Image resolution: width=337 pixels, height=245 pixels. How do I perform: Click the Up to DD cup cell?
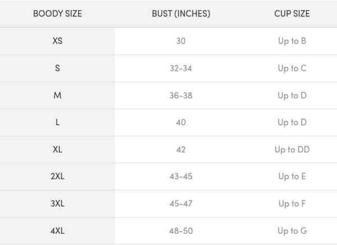[x=292, y=149]
